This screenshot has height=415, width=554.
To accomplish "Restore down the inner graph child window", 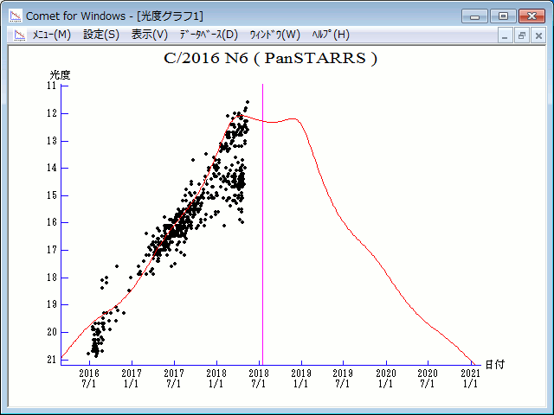I will (522, 35).
